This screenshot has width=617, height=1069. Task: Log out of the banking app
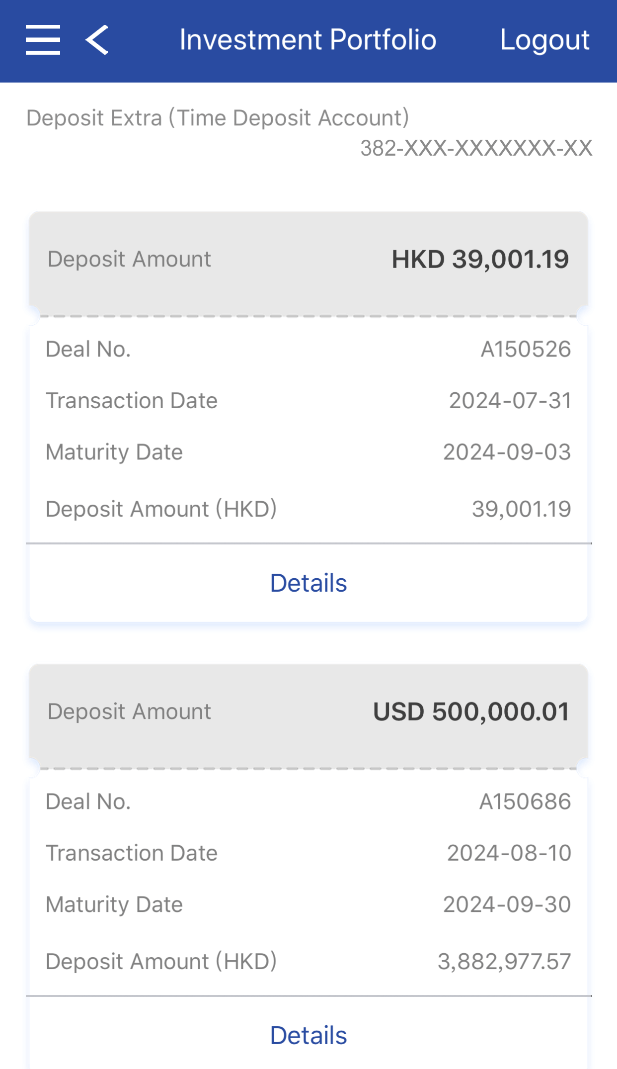[544, 40]
